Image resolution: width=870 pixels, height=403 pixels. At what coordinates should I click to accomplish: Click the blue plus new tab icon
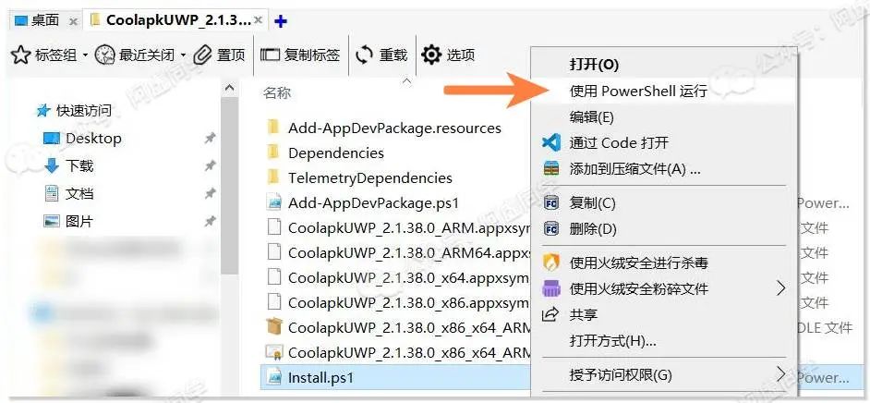(281, 21)
